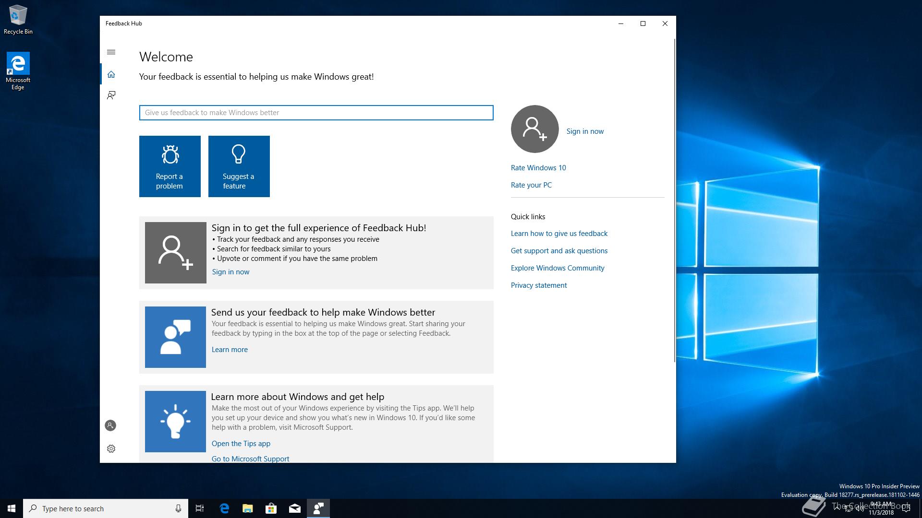Click the network icon in system tray
This screenshot has height=518, width=922.
[x=848, y=508]
